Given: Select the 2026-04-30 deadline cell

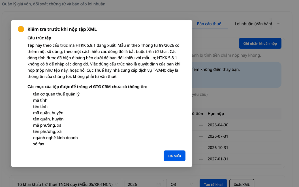Looking at the screenshot, I should pyautogui.click(x=218, y=125).
